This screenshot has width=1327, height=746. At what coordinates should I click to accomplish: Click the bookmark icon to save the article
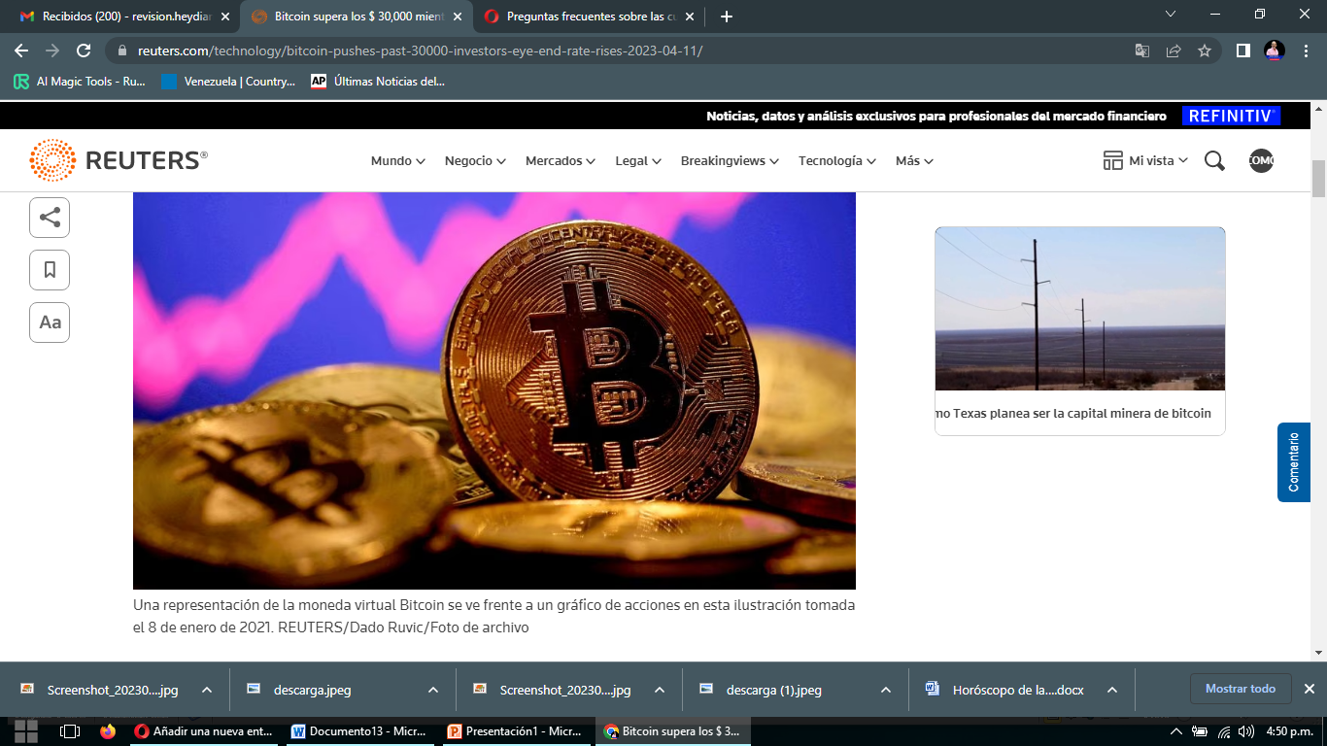click(50, 270)
